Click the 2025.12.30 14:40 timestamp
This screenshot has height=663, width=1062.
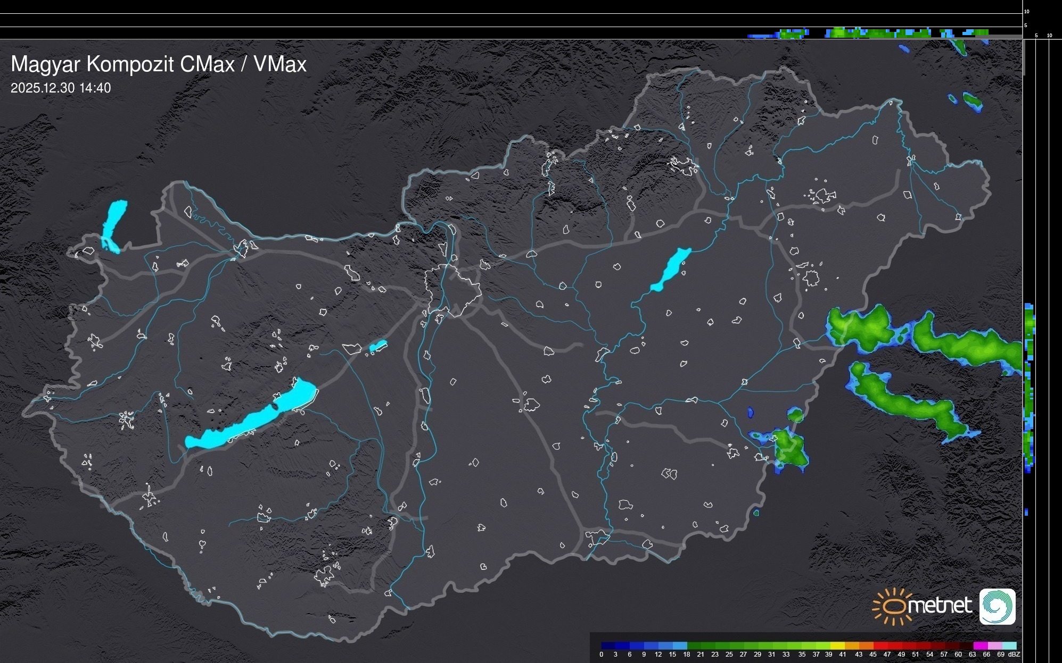point(61,88)
